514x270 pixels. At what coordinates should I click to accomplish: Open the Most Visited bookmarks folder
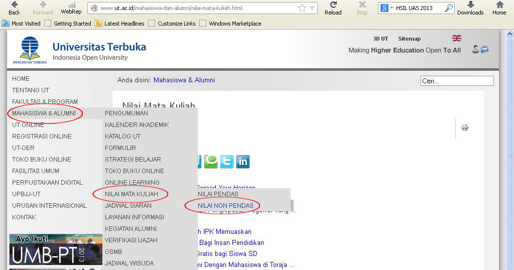coord(21,24)
